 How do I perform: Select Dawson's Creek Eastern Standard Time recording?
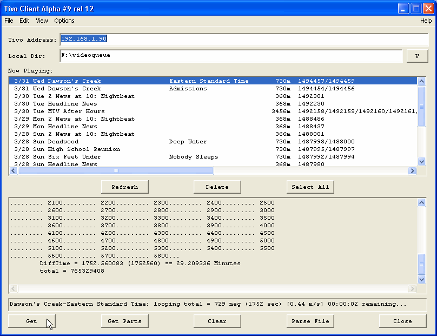coord(213,81)
